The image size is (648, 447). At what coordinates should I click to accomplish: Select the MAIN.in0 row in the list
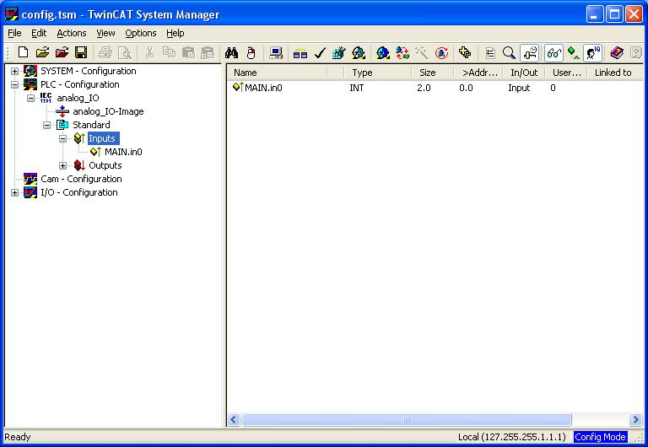click(435, 88)
